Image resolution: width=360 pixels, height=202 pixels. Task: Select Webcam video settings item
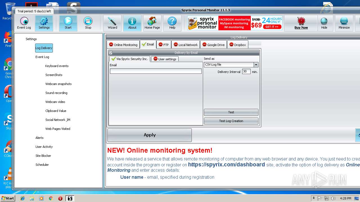point(55,102)
